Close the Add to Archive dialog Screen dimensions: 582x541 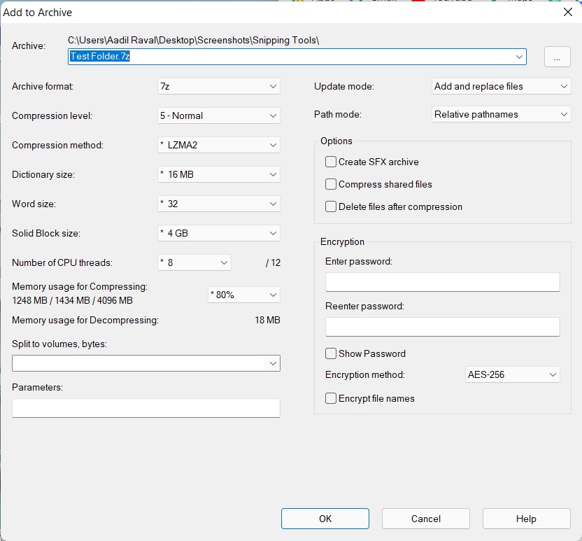568,12
